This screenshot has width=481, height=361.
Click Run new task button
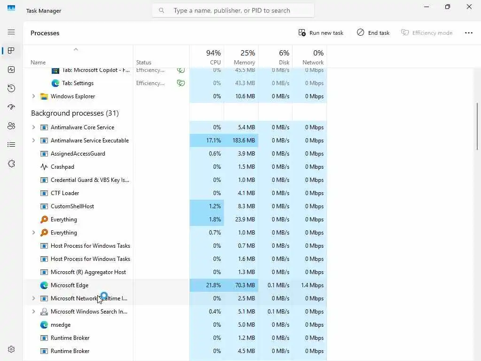pyautogui.click(x=320, y=33)
